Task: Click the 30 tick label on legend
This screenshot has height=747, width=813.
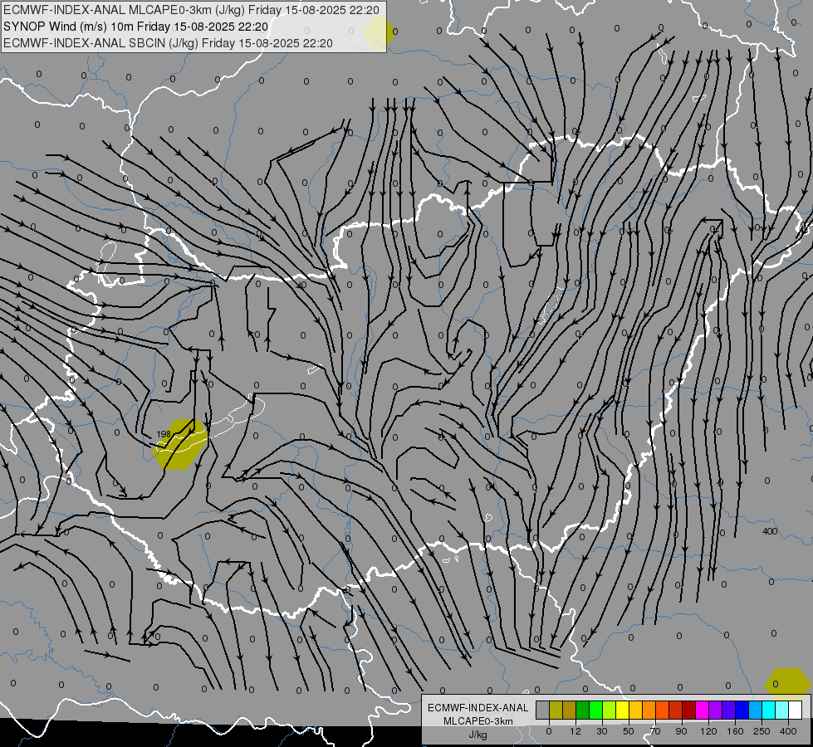Action: 602,731
